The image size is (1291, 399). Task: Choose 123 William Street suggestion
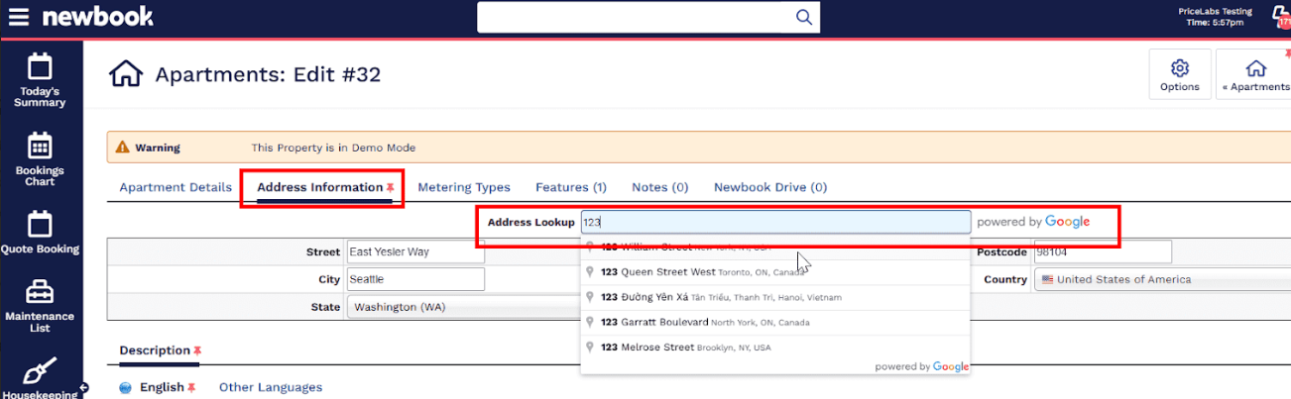coord(775,247)
